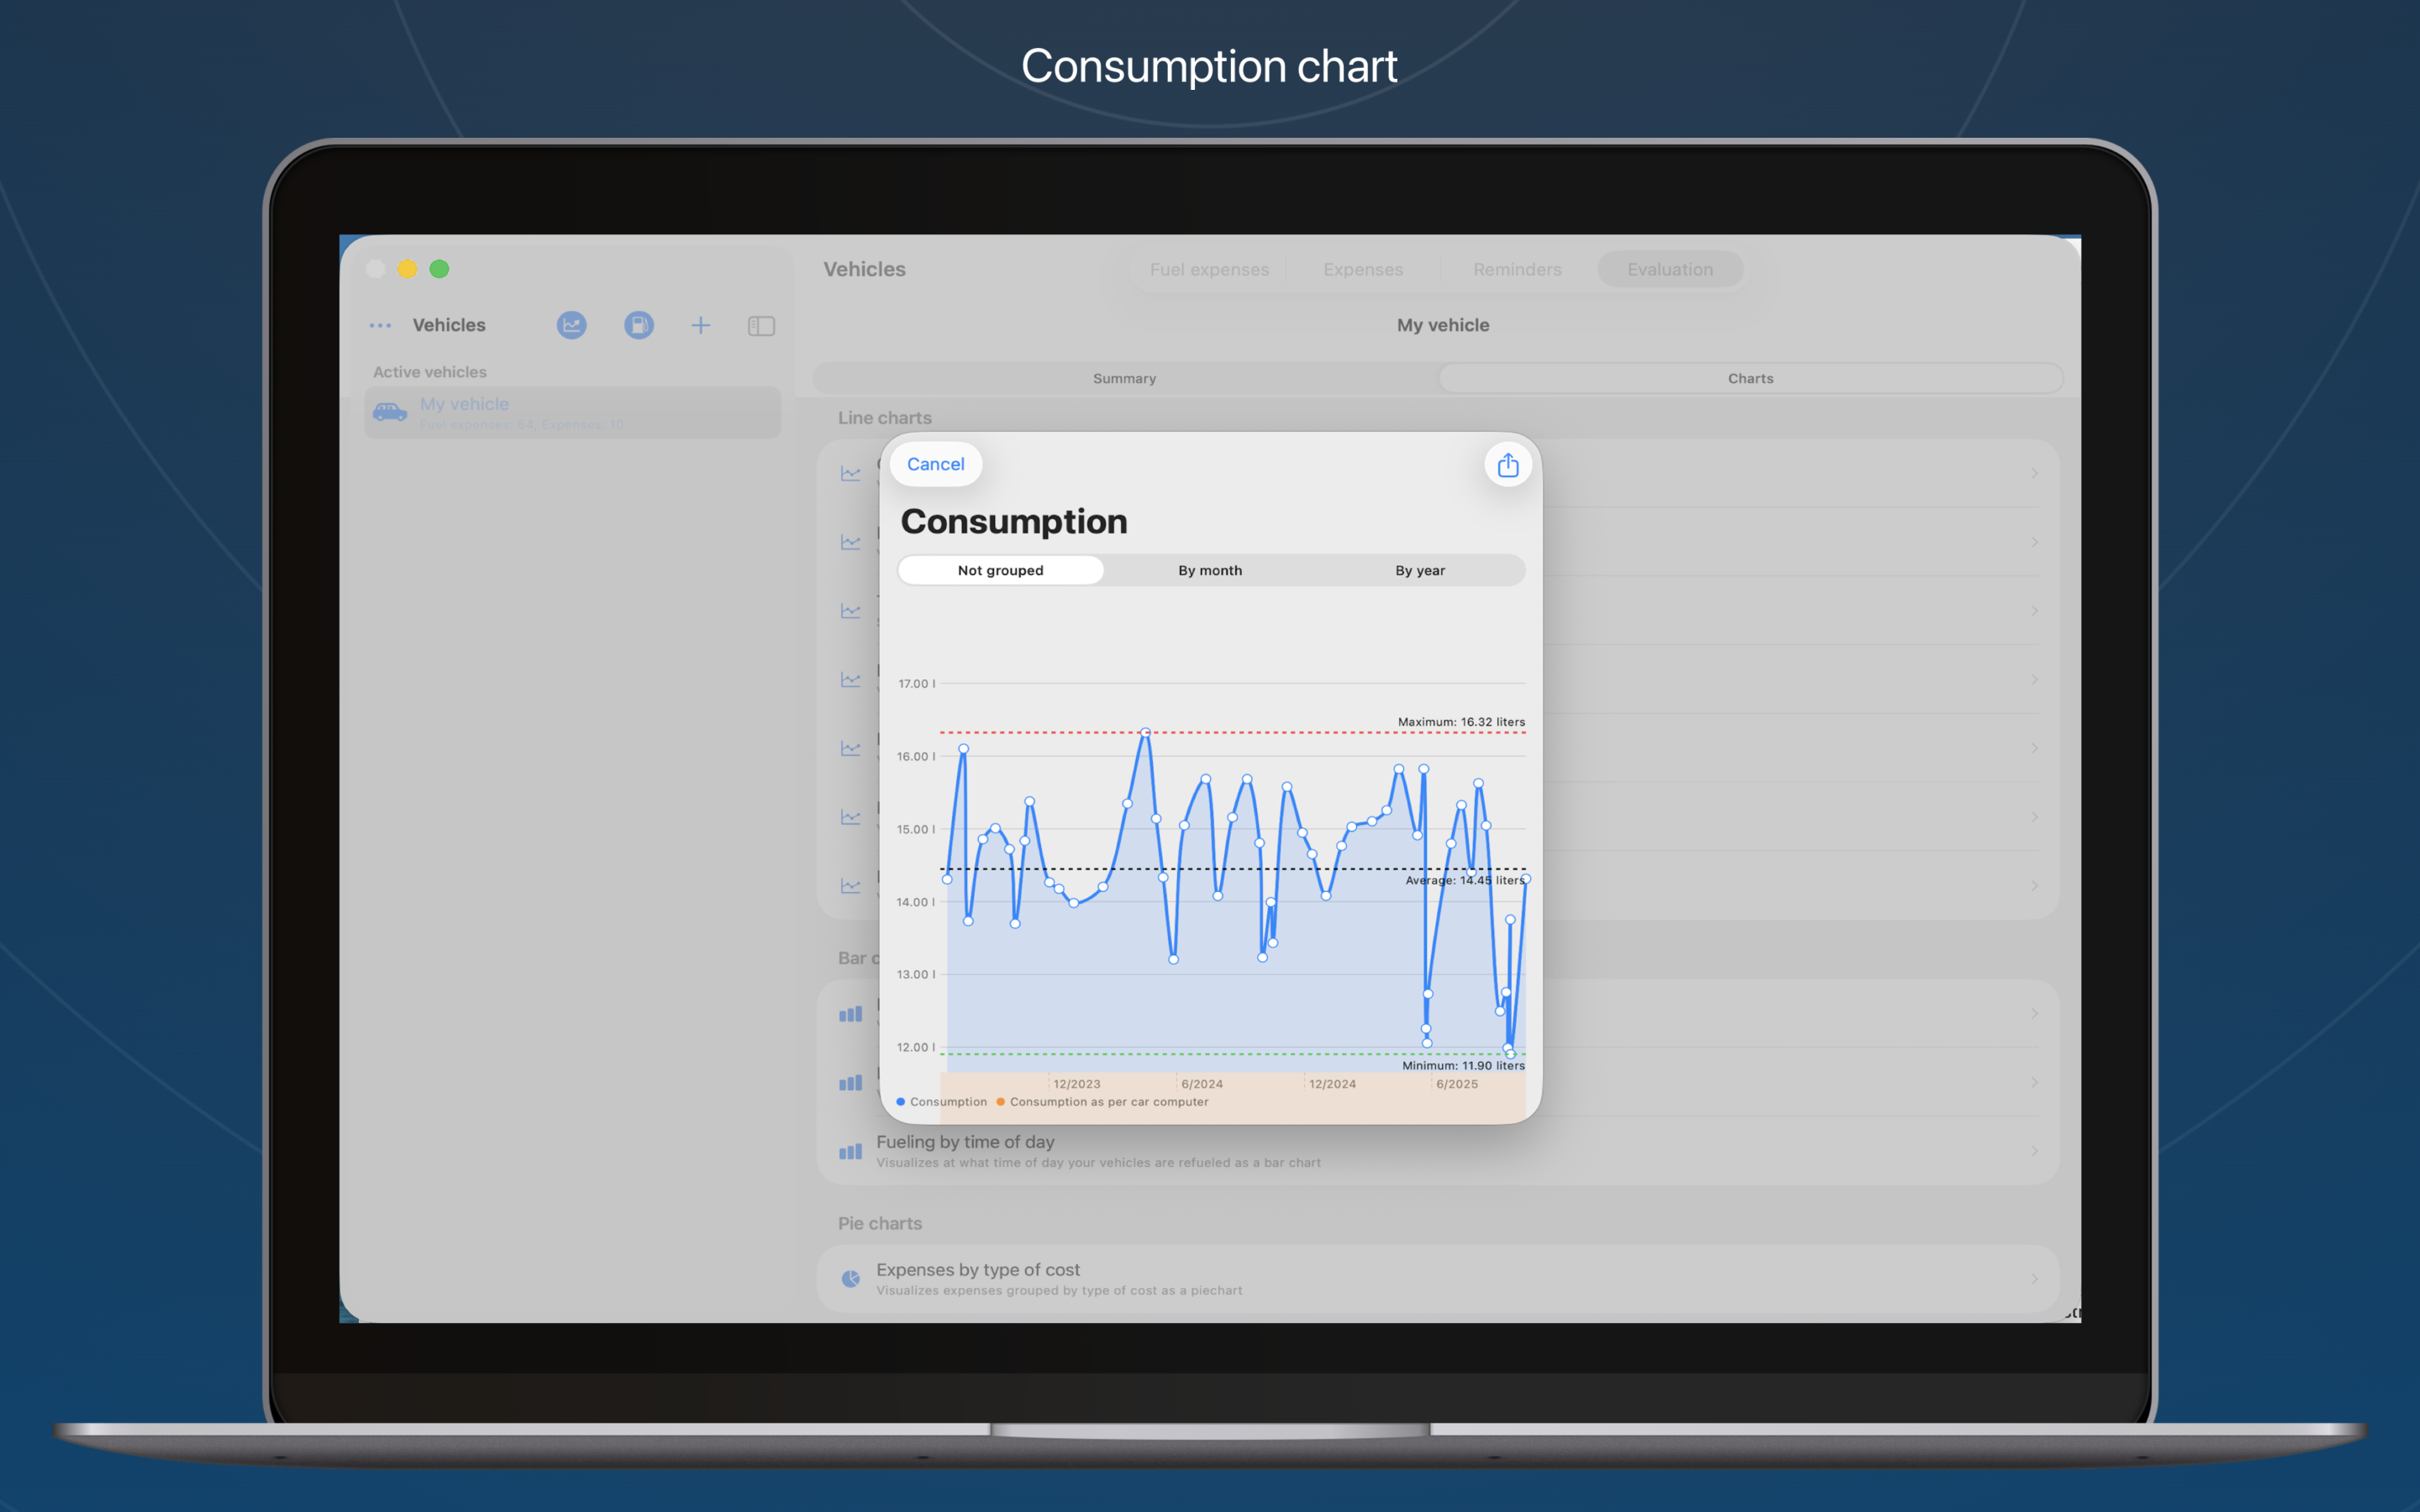Image resolution: width=2420 pixels, height=1512 pixels.
Task: Open the Expenses by type of cost chevron
Action: pos(2034,1279)
